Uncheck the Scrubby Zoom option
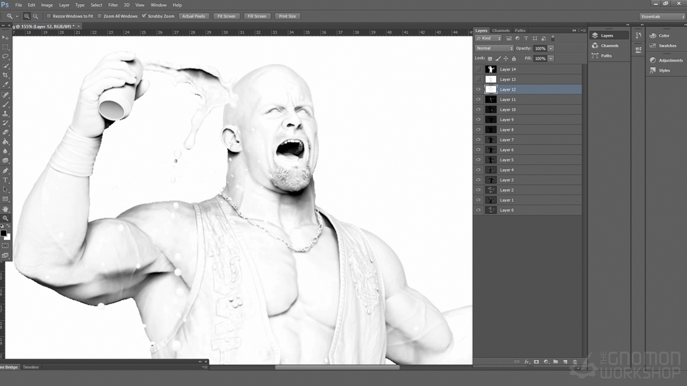This screenshot has width=687, height=386. (144, 16)
